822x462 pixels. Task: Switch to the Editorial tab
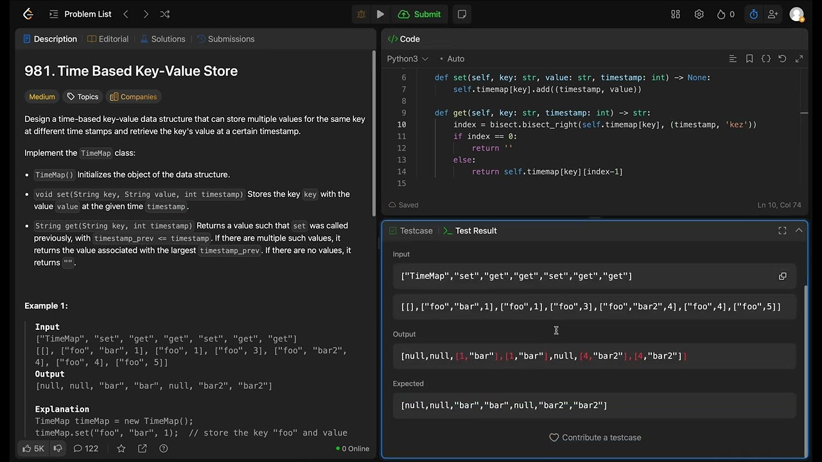click(108, 39)
